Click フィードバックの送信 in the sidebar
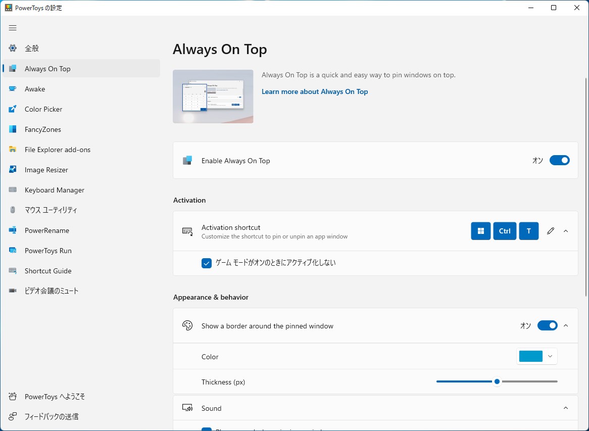The width and height of the screenshot is (589, 431). pos(51,417)
